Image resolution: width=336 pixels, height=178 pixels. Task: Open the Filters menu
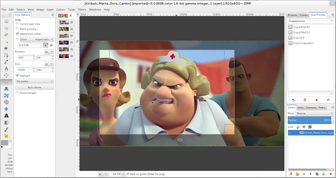pyautogui.click(x=82, y=9)
